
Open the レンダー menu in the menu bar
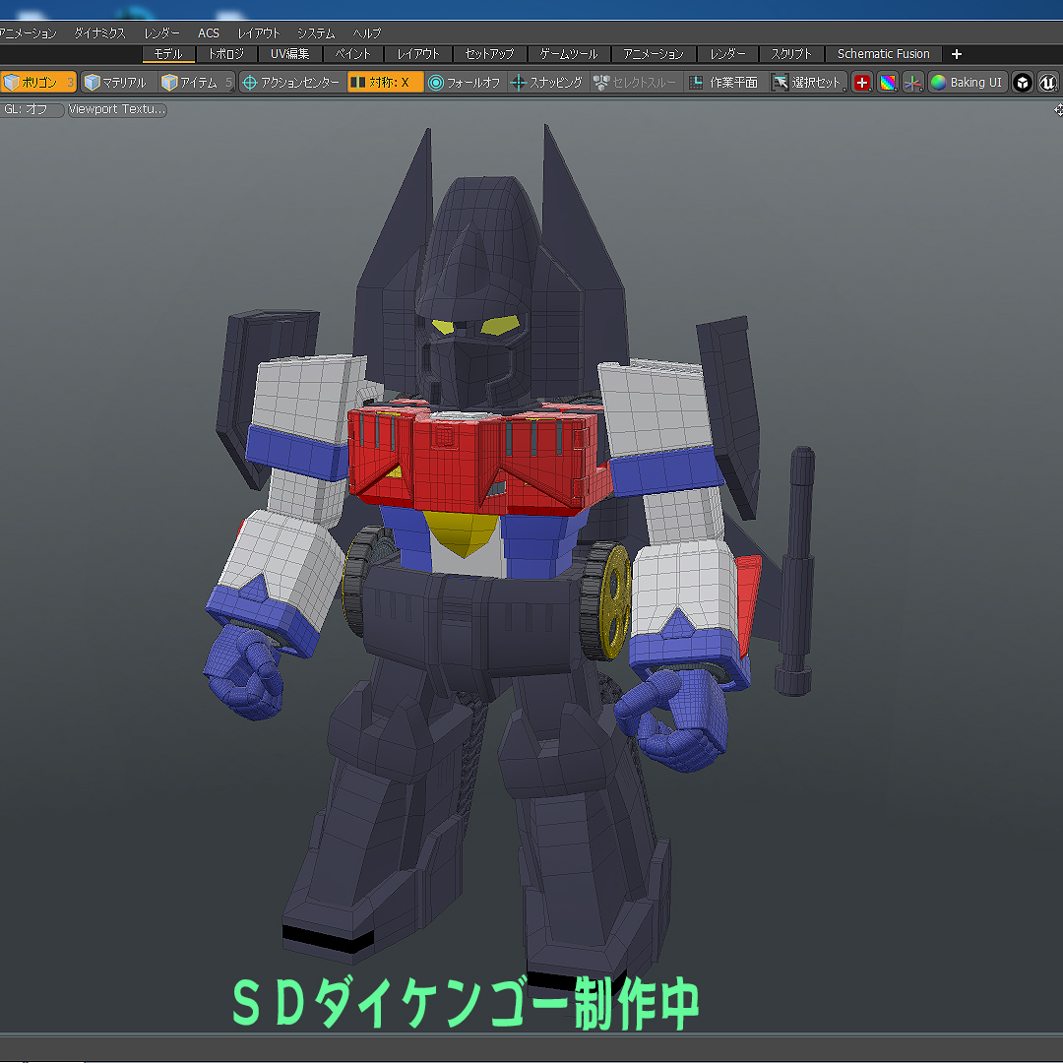(x=162, y=32)
